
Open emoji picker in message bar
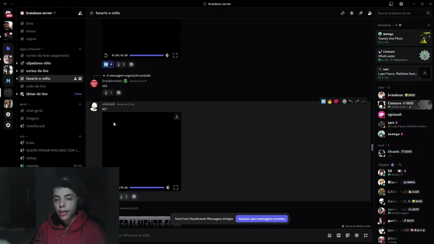point(357,236)
